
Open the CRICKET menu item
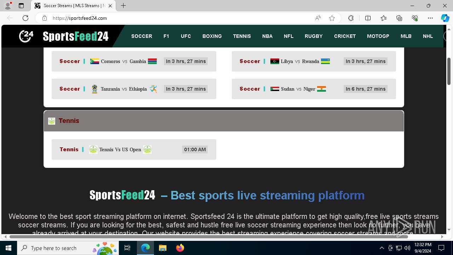345,36
